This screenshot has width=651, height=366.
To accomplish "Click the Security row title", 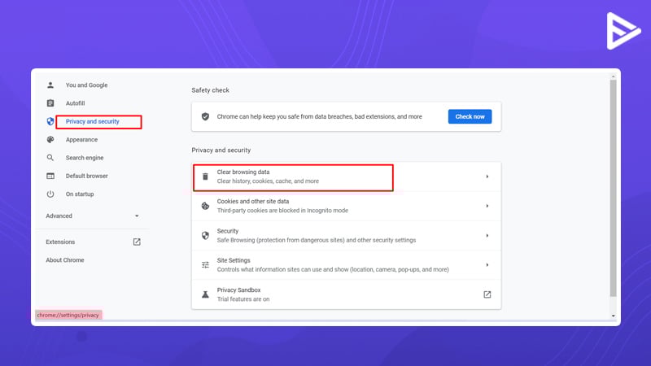I will pos(228,231).
